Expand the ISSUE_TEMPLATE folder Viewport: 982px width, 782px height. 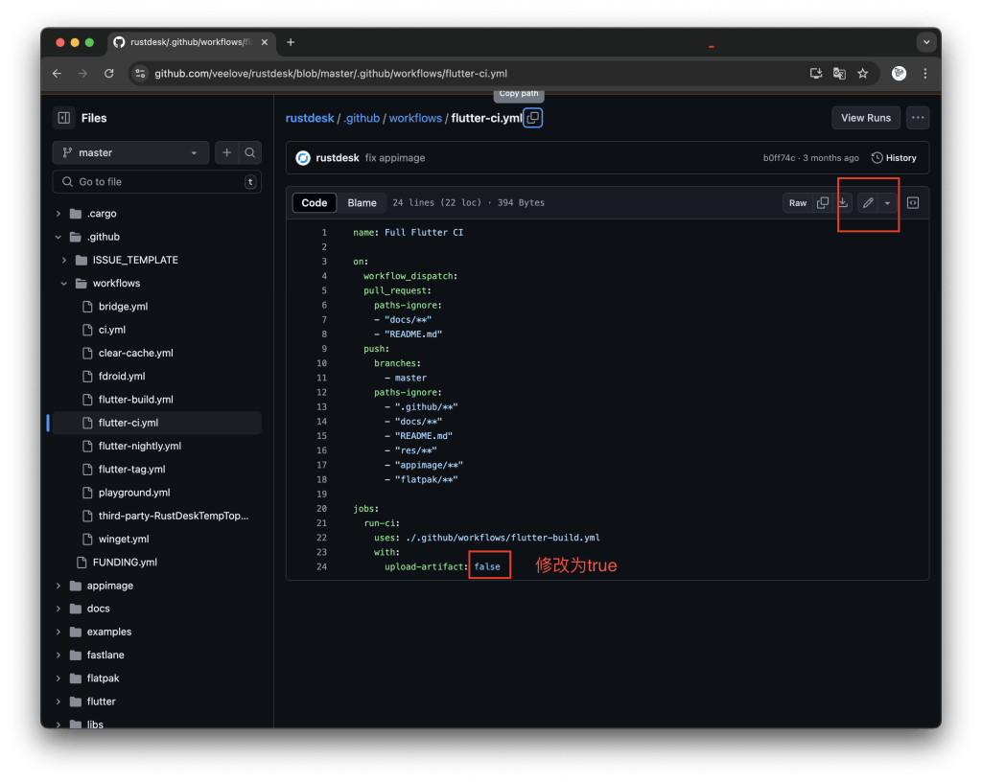click(64, 261)
